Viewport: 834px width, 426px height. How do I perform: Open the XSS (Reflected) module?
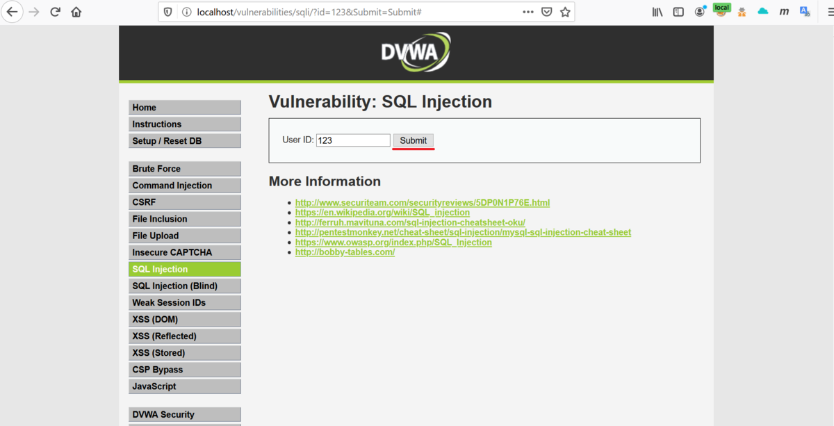pos(185,336)
